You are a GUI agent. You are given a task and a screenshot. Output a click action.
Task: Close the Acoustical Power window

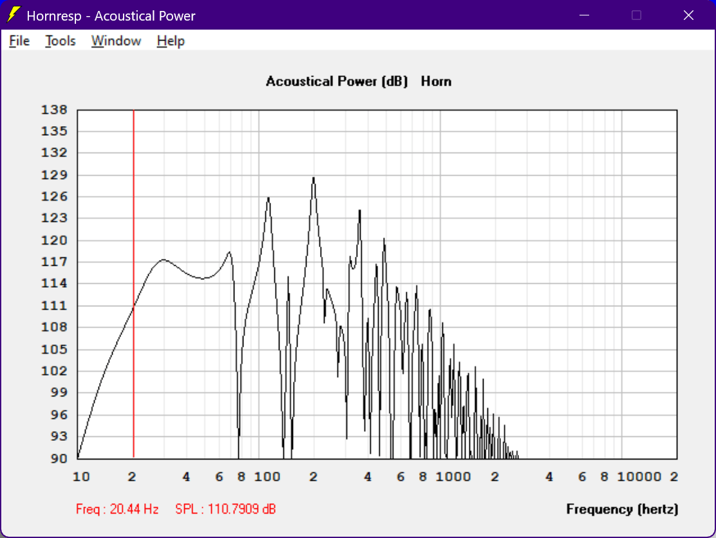tap(688, 15)
